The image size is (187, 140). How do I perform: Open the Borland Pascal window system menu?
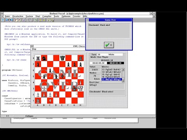[2, 14]
